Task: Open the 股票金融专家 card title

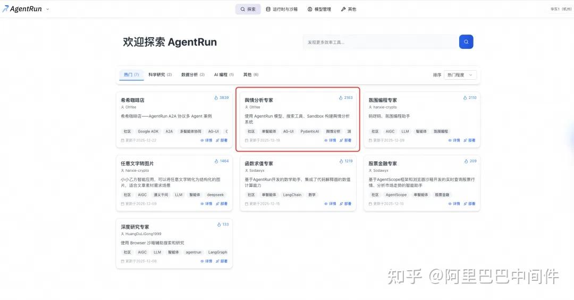Action: click(x=383, y=163)
